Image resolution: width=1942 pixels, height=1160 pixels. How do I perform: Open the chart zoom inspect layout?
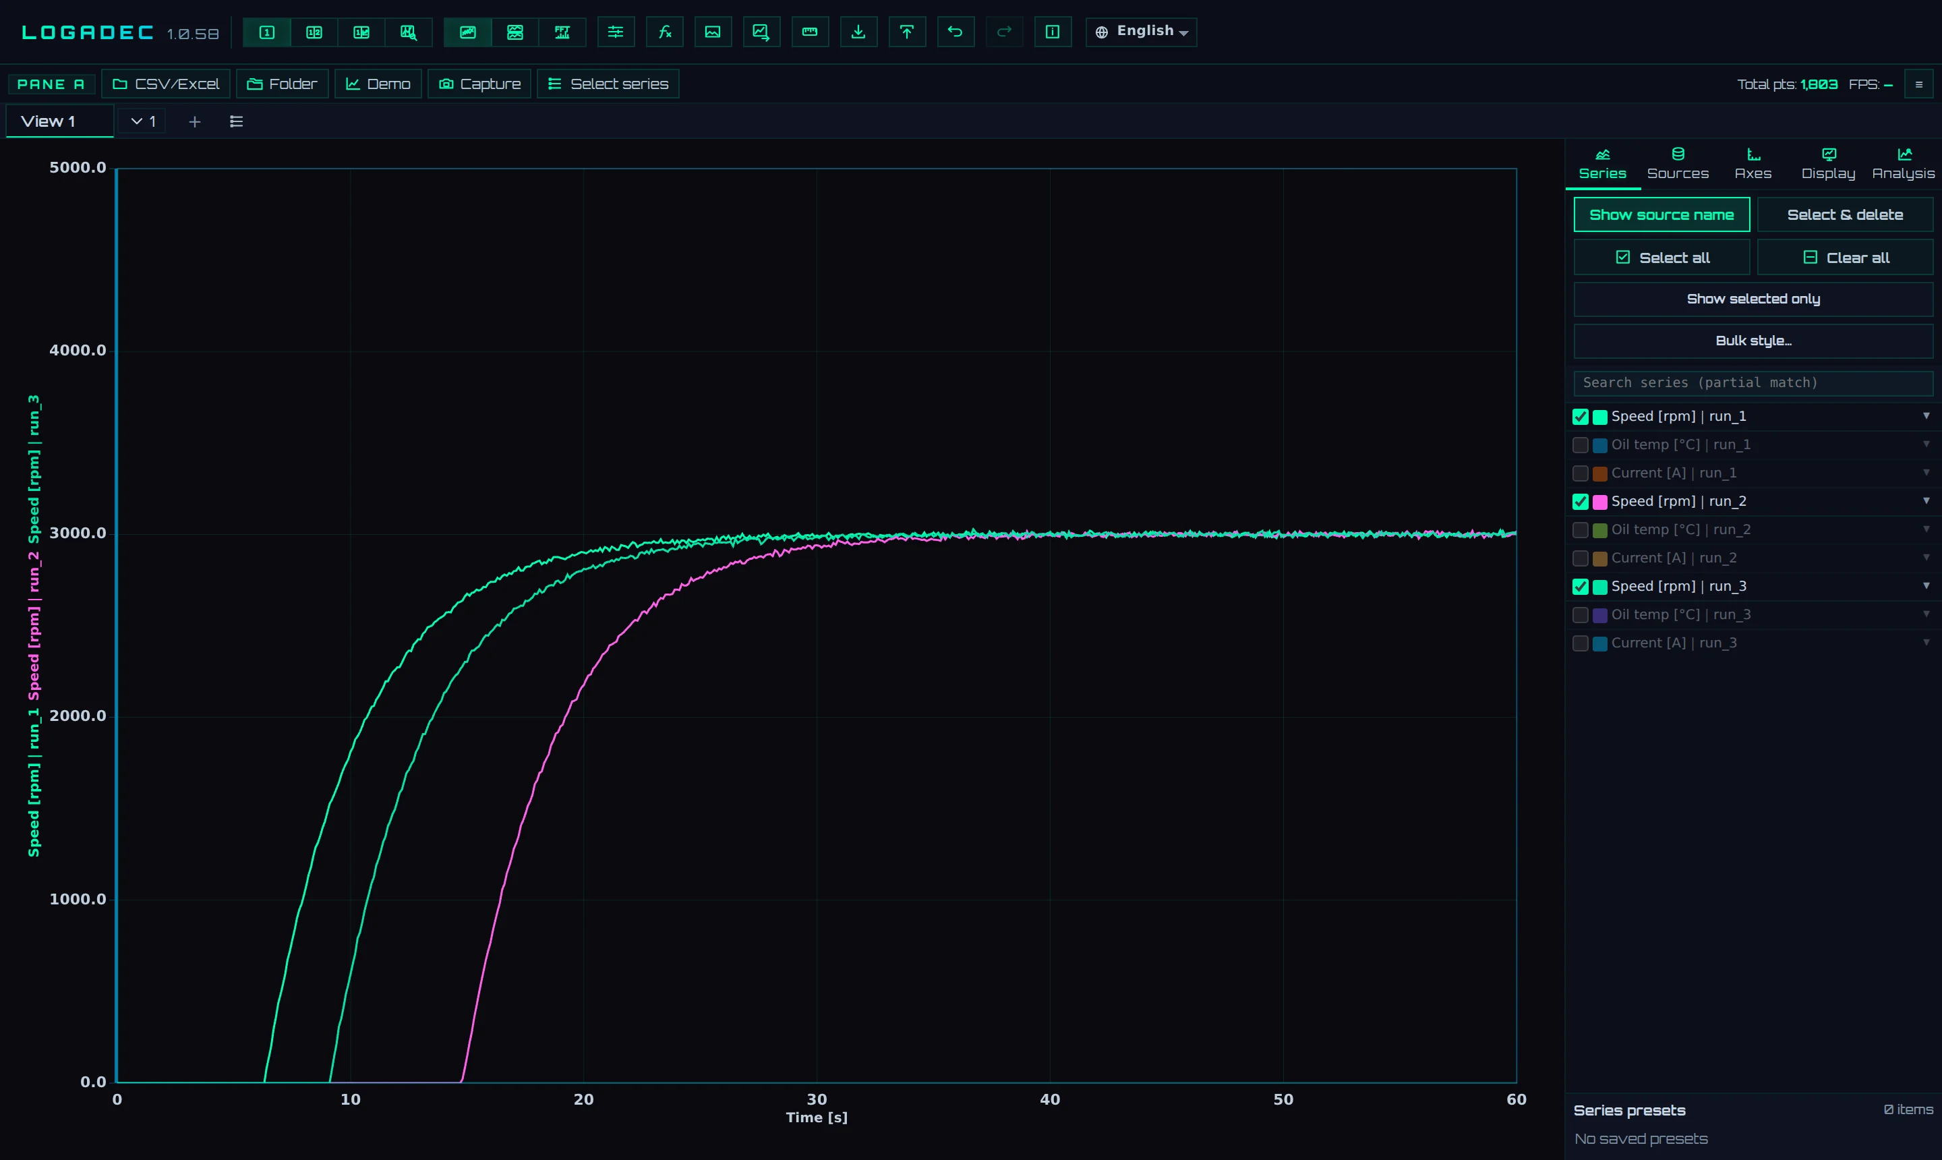tap(409, 32)
